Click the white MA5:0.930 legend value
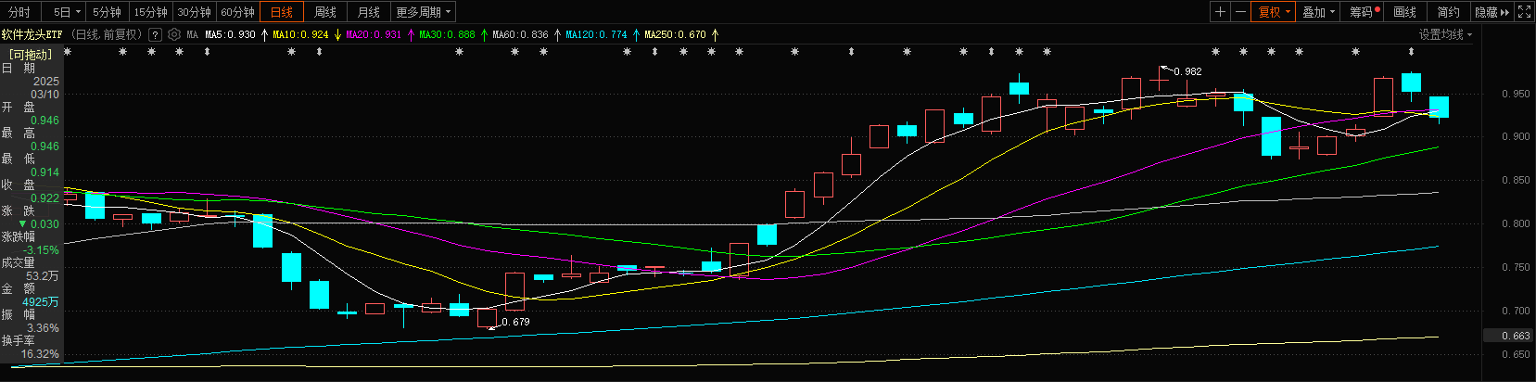Image resolution: width=1536 pixels, height=382 pixels. point(230,35)
